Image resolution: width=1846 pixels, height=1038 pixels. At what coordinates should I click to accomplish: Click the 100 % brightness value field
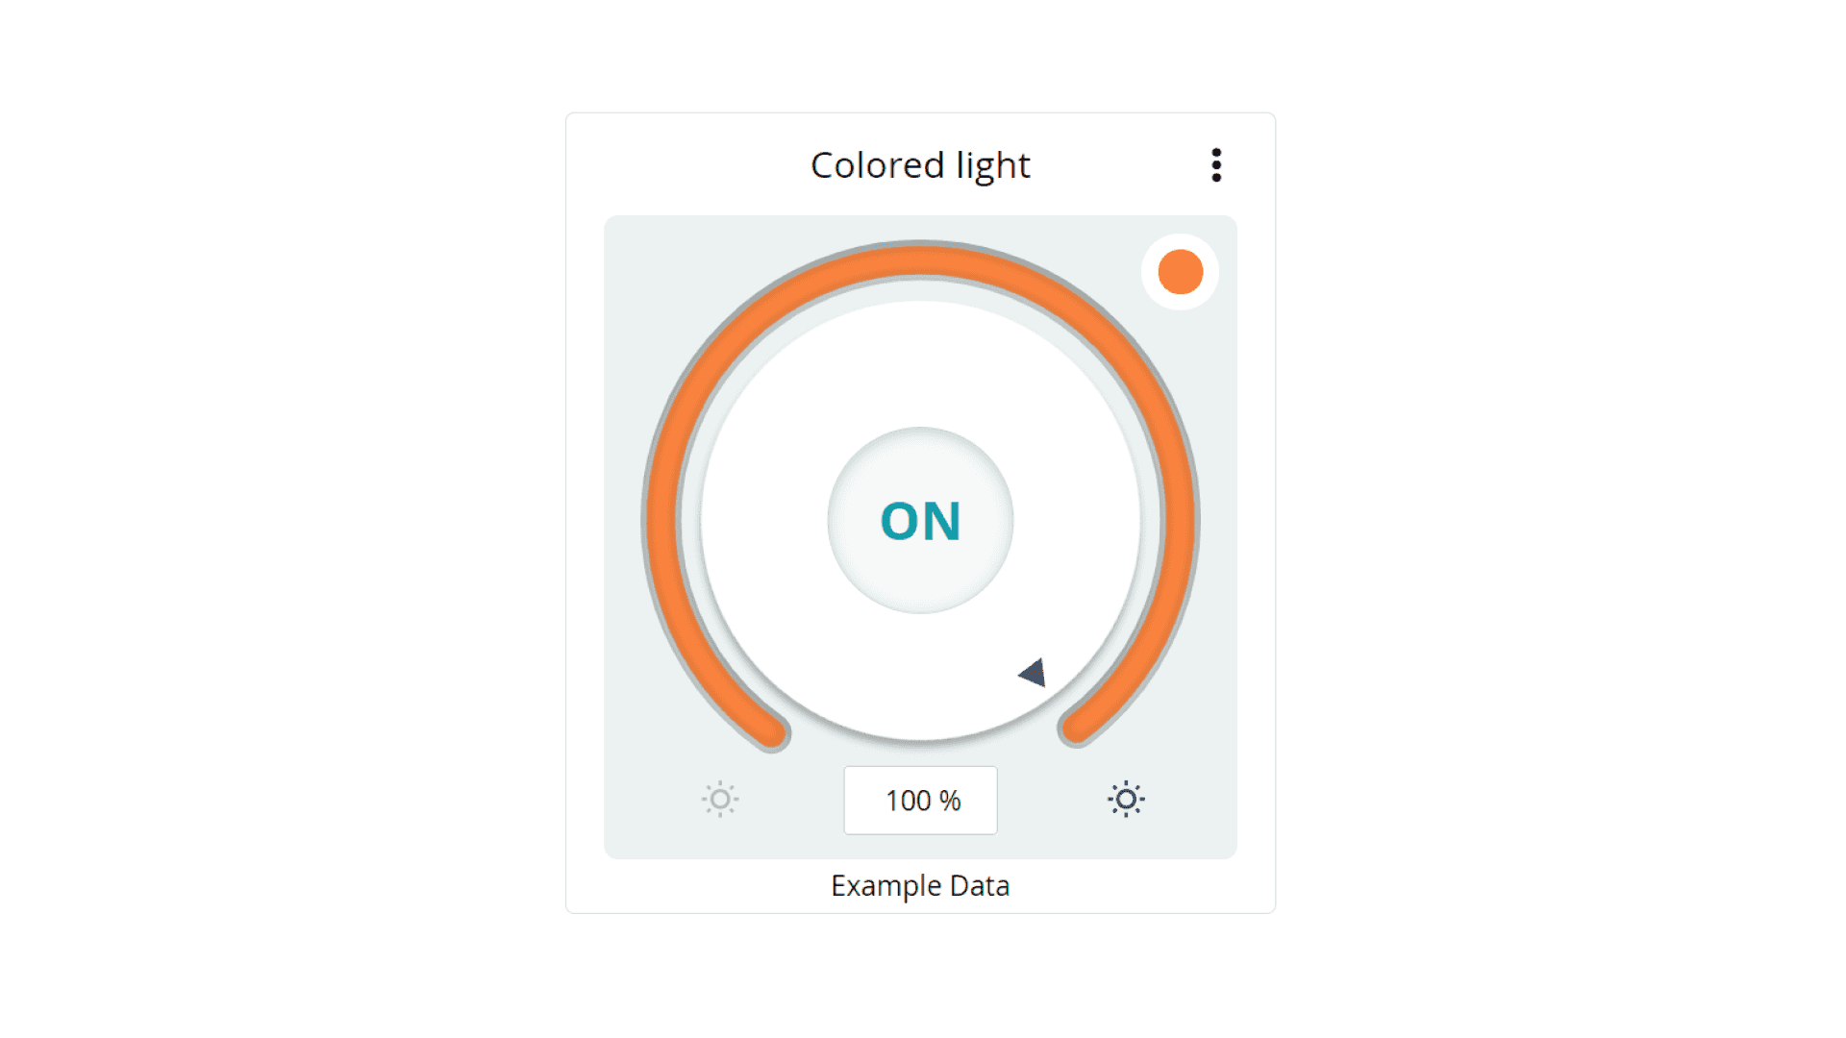pyautogui.click(x=920, y=801)
